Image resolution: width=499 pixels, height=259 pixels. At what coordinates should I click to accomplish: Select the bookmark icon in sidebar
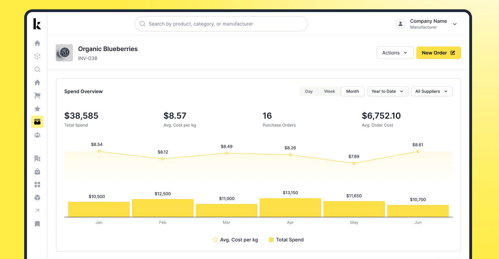37,224
